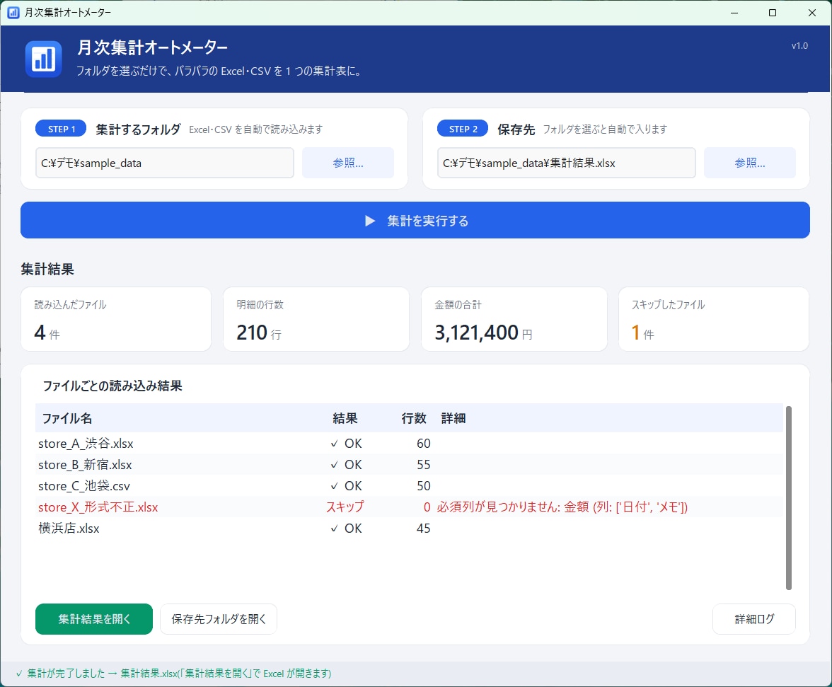Click the スキップしたファイル 1 件 card
This screenshot has height=687, width=832.
714,319
